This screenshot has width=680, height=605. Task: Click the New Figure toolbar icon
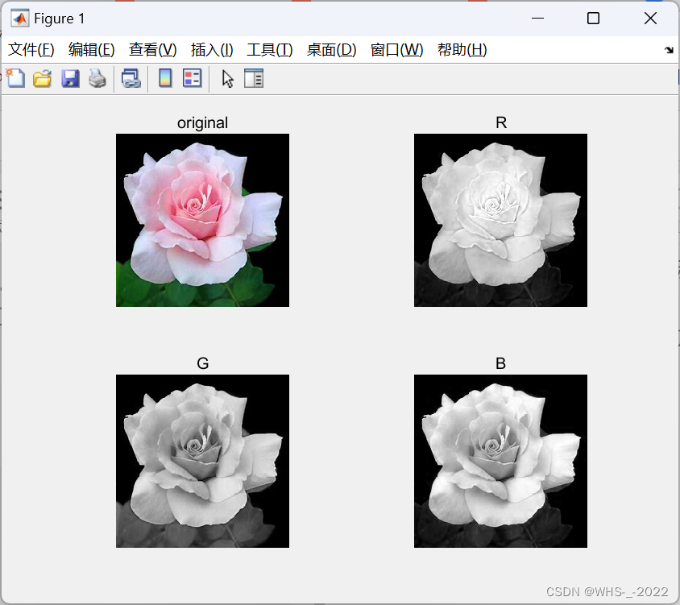tap(15, 78)
